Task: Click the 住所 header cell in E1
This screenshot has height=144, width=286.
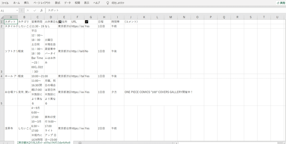Action: click(64, 22)
